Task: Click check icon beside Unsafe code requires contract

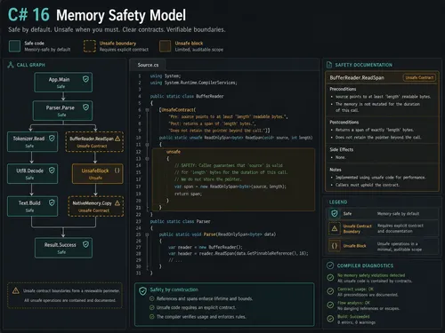Action: pos(152,307)
